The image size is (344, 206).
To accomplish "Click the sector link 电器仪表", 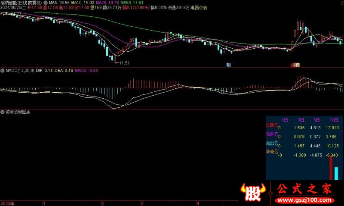I will [x=199, y=8].
